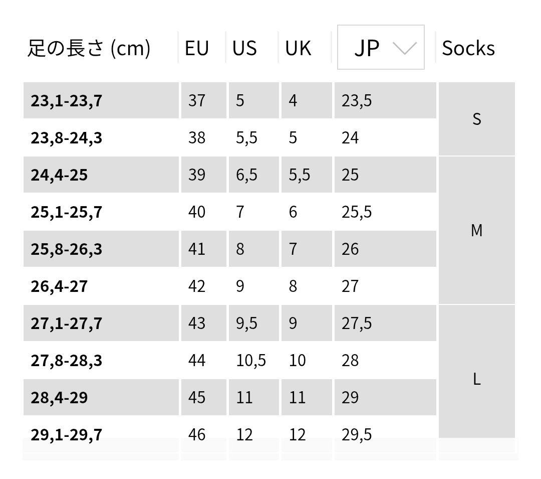Click the US column header

pyautogui.click(x=244, y=48)
